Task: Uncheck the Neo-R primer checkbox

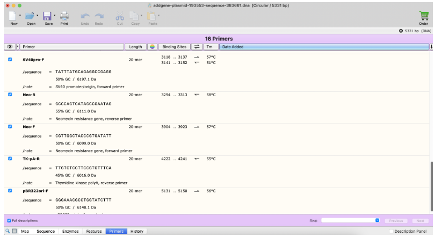Action: (x=10, y=95)
